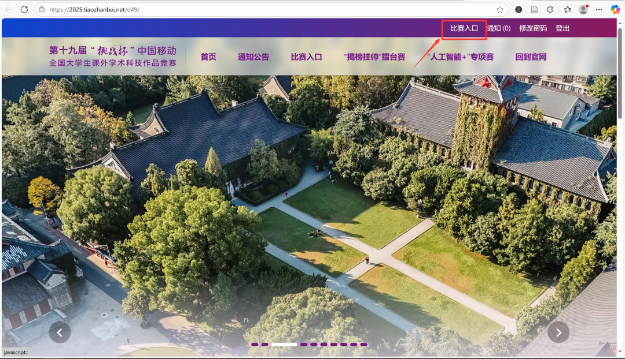Open the "揭榜挂帅"擂台赛 menu item

[374, 57]
